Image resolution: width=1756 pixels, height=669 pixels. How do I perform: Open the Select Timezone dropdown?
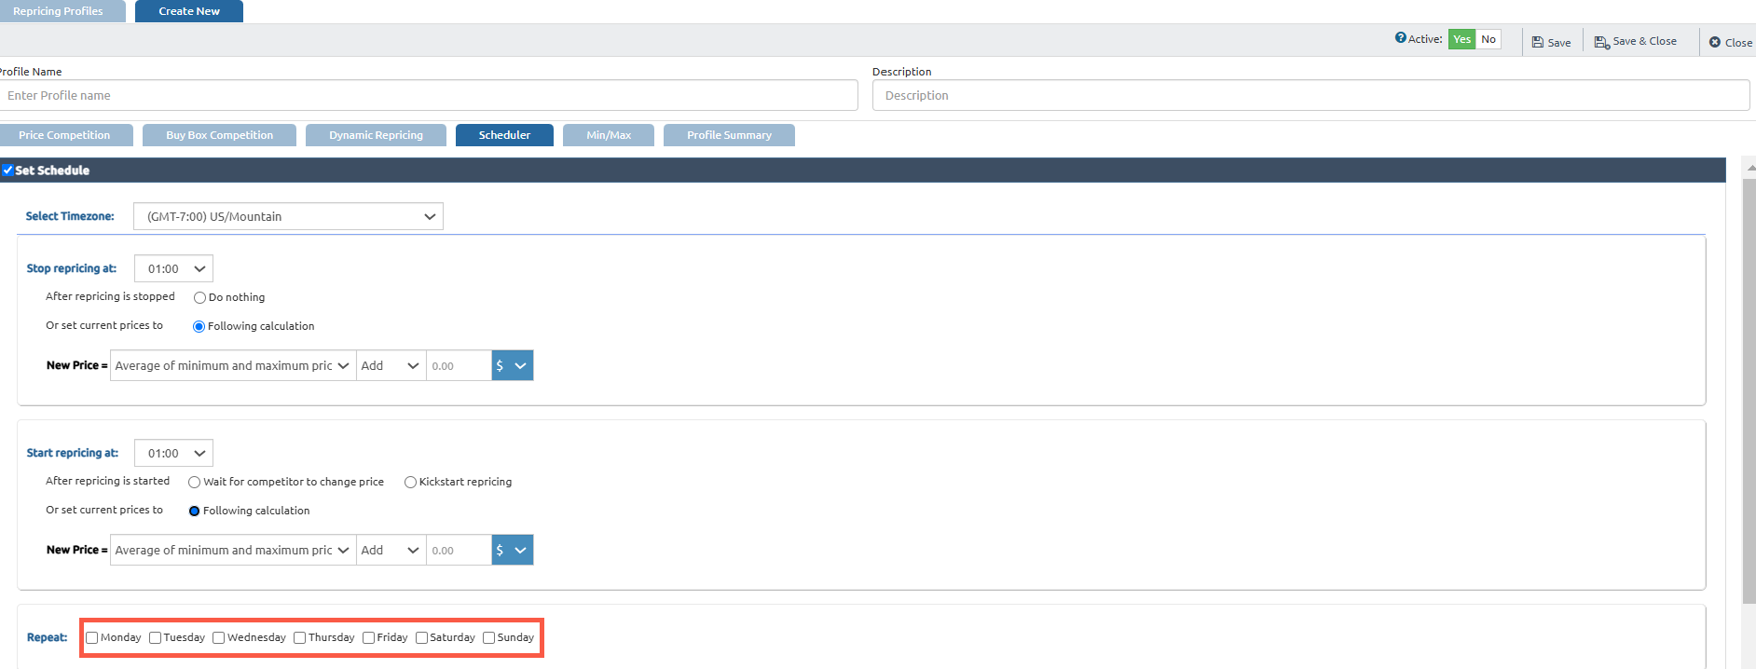tap(288, 216)
